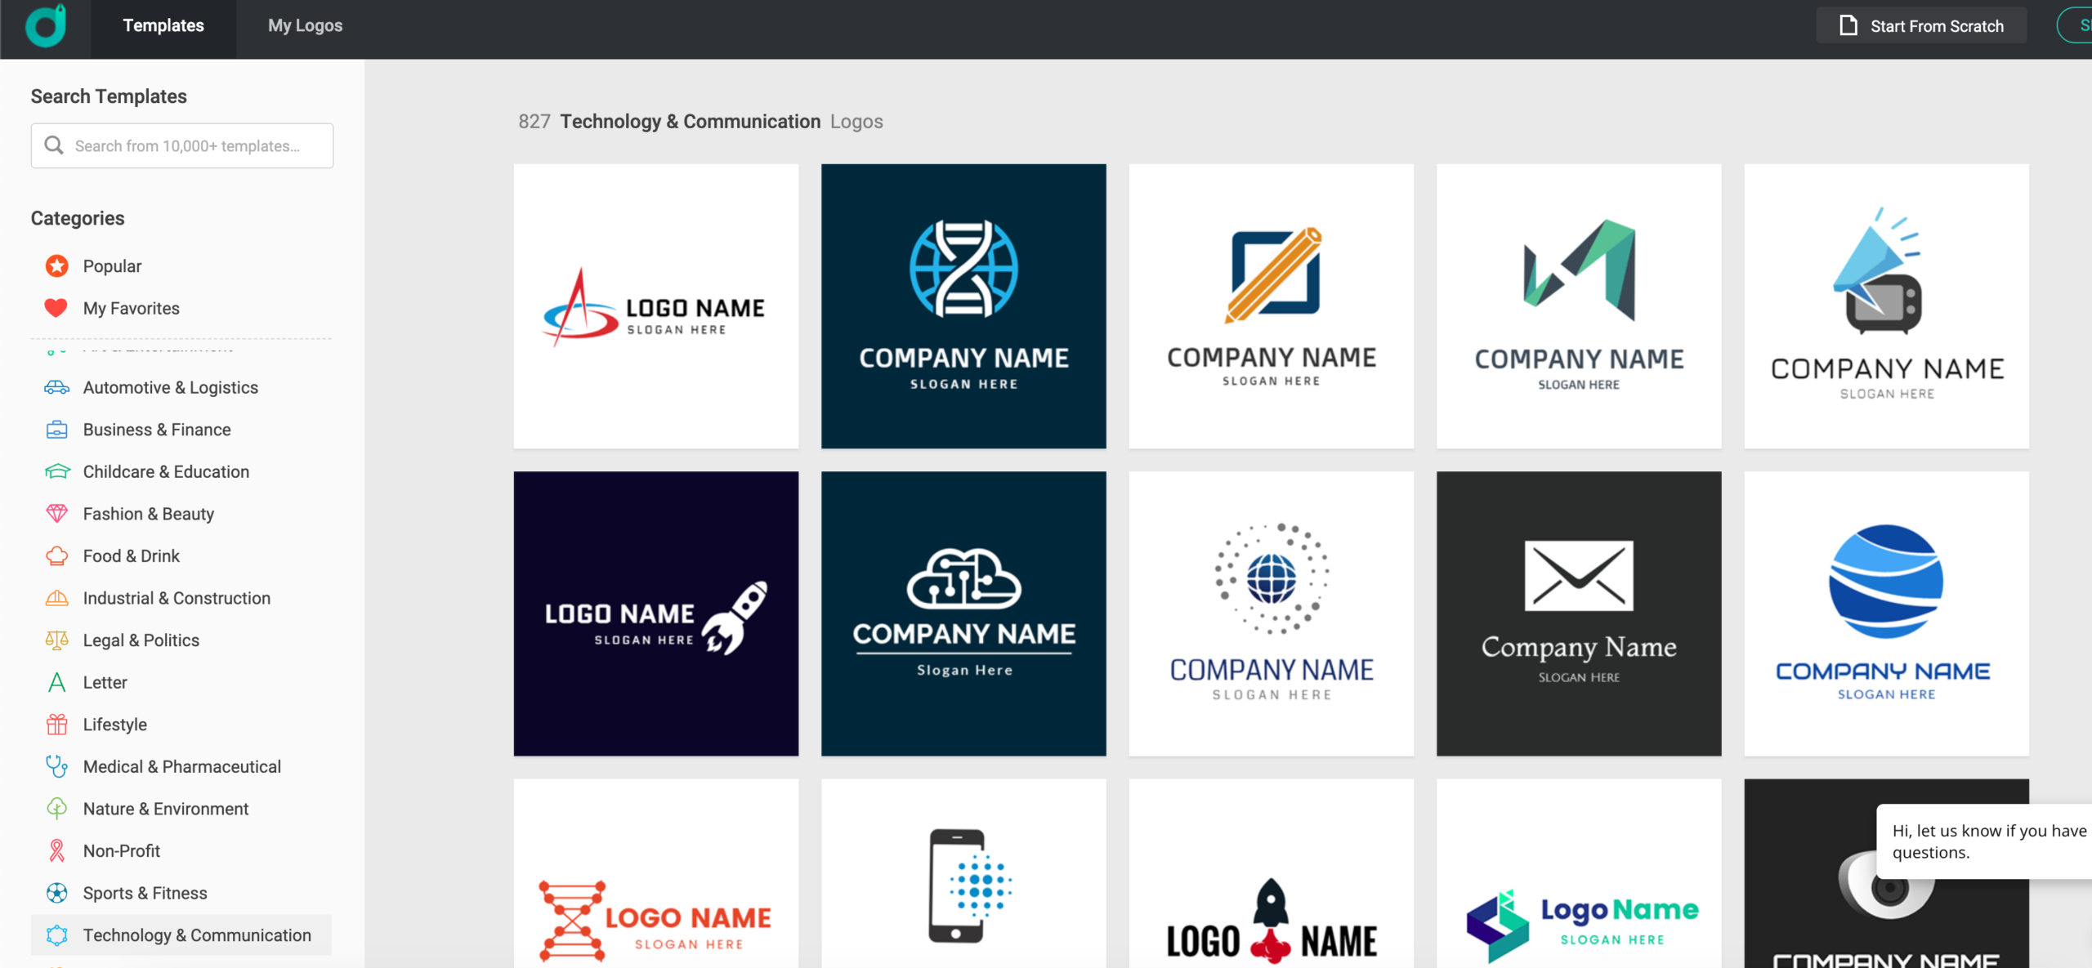Click the search magnifier icon
Viewport: 2092px width, 968px height.
point(54,145)
